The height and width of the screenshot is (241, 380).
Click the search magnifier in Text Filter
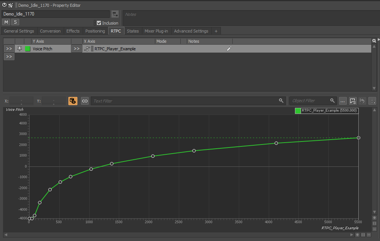click(x=281, y=101)
